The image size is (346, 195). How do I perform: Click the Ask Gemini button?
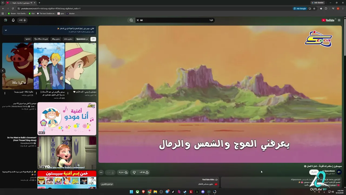point(317,3)
